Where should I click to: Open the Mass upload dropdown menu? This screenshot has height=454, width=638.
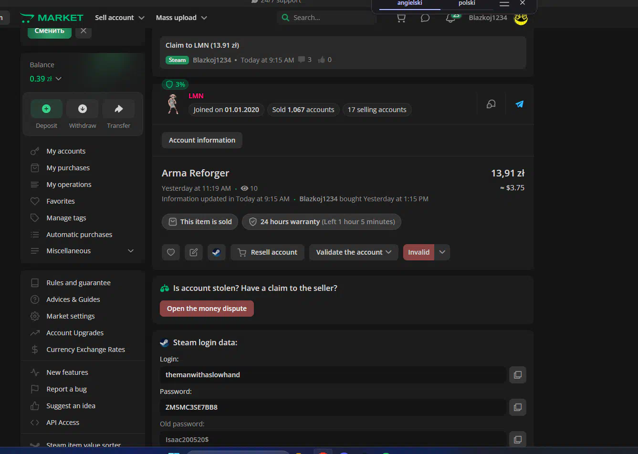[x=181, y=18]
